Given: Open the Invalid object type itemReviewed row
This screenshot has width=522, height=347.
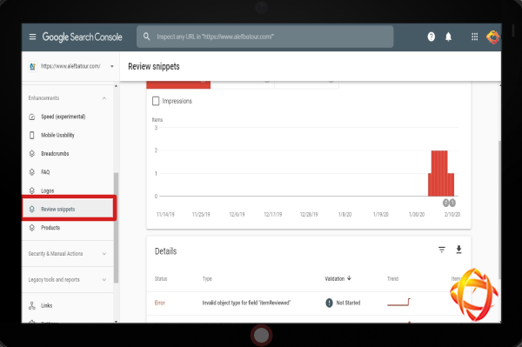Looking at the screenshot, I should (309, 303).
